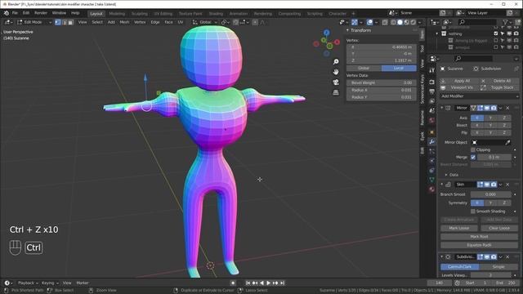Collapse the Transform panel
Image resolution: width=523 pixels, height=294 pixels.
click(347, 30)
